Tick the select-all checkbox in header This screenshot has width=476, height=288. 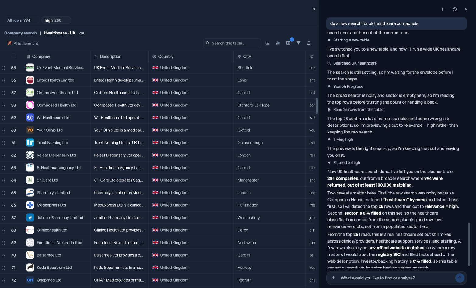click(14, 56)
